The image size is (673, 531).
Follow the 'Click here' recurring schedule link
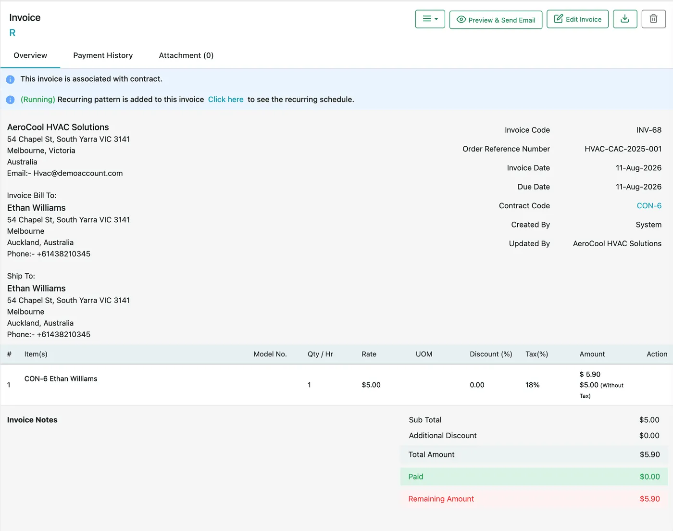coord(225,100)
